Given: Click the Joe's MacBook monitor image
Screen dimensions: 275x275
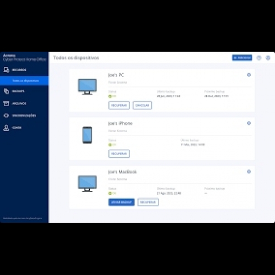Looking at the screenshot, I should [x=87, y=184].
